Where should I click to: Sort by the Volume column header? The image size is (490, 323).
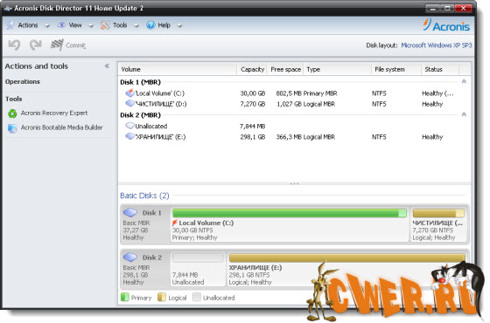click(x=177, y=69)
